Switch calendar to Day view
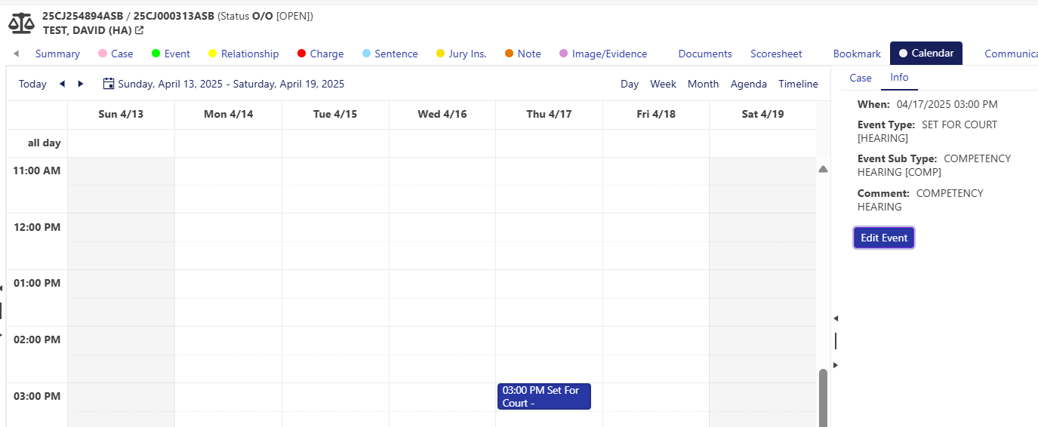 pos(630,84)
